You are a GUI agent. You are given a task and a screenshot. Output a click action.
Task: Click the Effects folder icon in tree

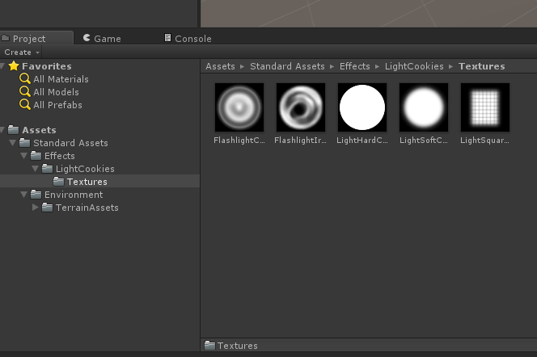pyautogui.click(x=36, y=156)
